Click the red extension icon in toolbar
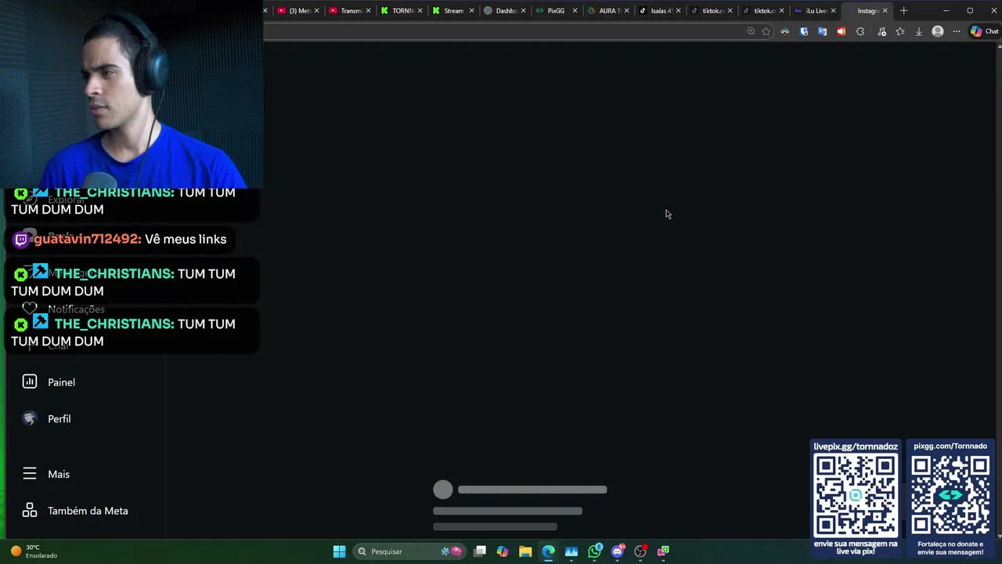Viewport: 1002px width, 564px height. click(842, 31)
